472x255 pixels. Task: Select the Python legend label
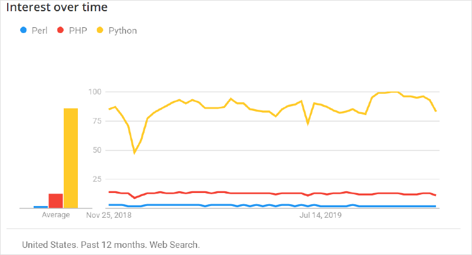[x=123, y=30]
